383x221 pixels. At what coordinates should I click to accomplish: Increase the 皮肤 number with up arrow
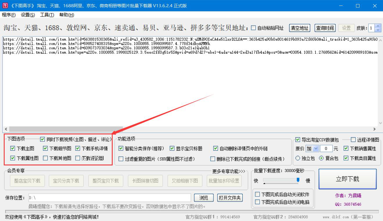[378, 26]
